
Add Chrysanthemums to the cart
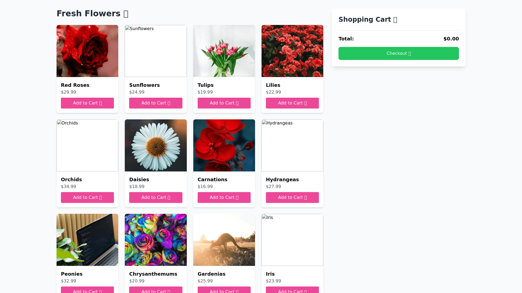point(156,291)
